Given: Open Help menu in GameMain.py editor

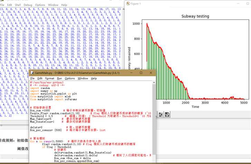Looking at the screenshot, I should coord(94,78).
